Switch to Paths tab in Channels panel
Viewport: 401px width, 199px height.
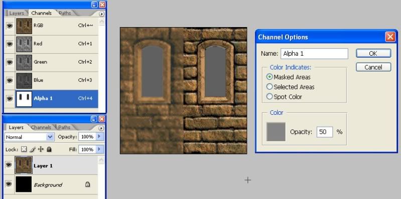(x=65, y=13)
